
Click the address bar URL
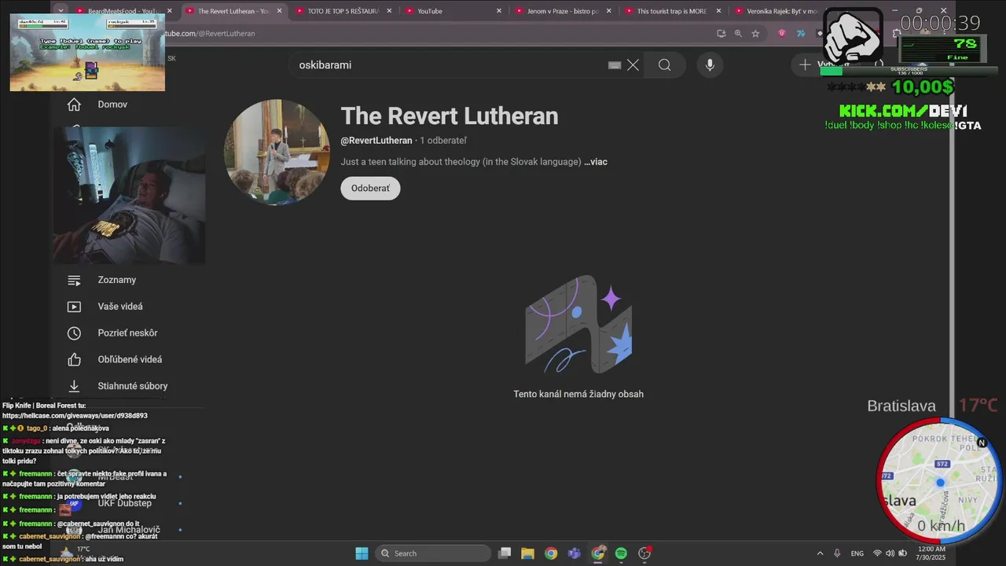[208, 34]
